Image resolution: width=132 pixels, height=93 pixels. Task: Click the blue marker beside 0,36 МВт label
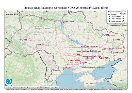(x=81, y=66)
